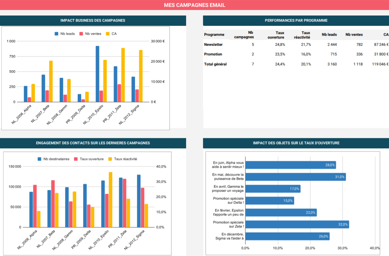Click the 'En décembre, Sigma va t'aider' label

(230, 236)
